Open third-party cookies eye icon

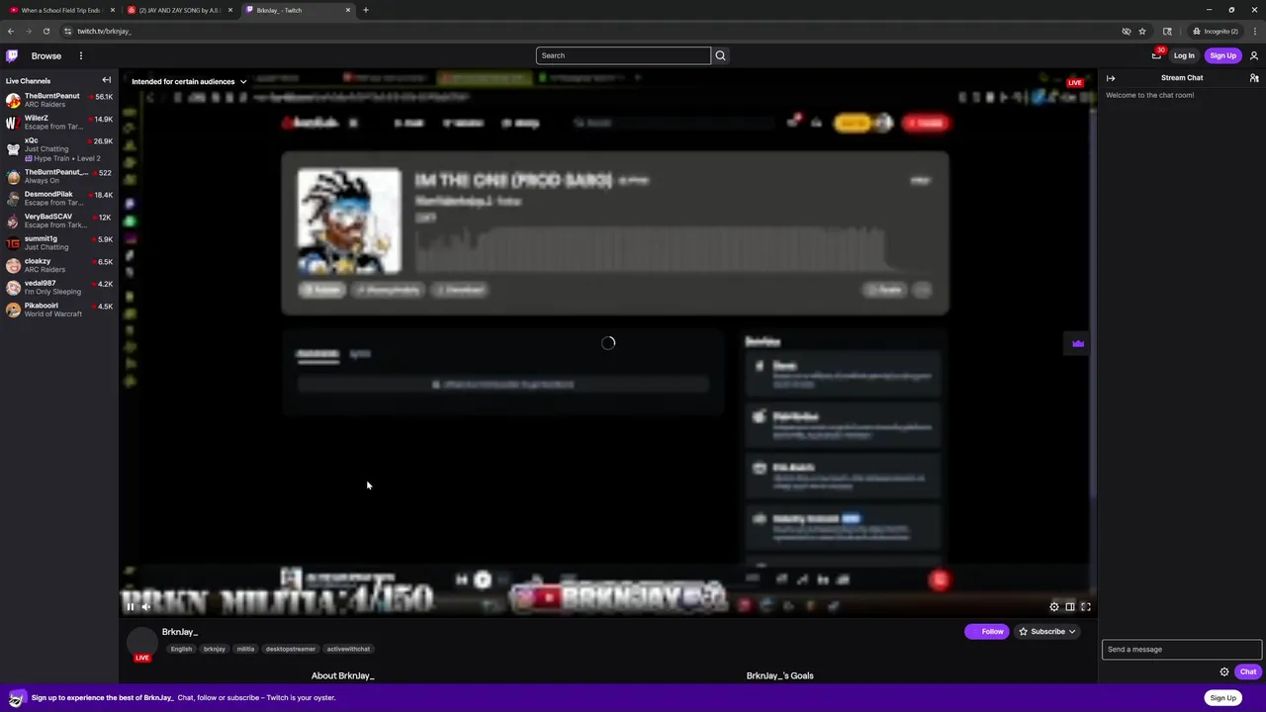point(1127,31)
